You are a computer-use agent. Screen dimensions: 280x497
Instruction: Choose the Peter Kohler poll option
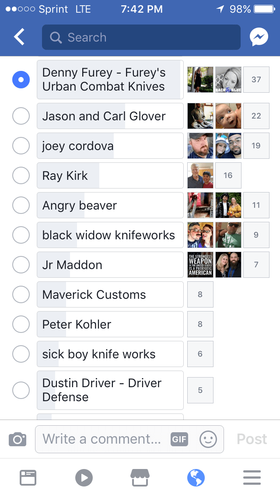[x=21, y=325]
